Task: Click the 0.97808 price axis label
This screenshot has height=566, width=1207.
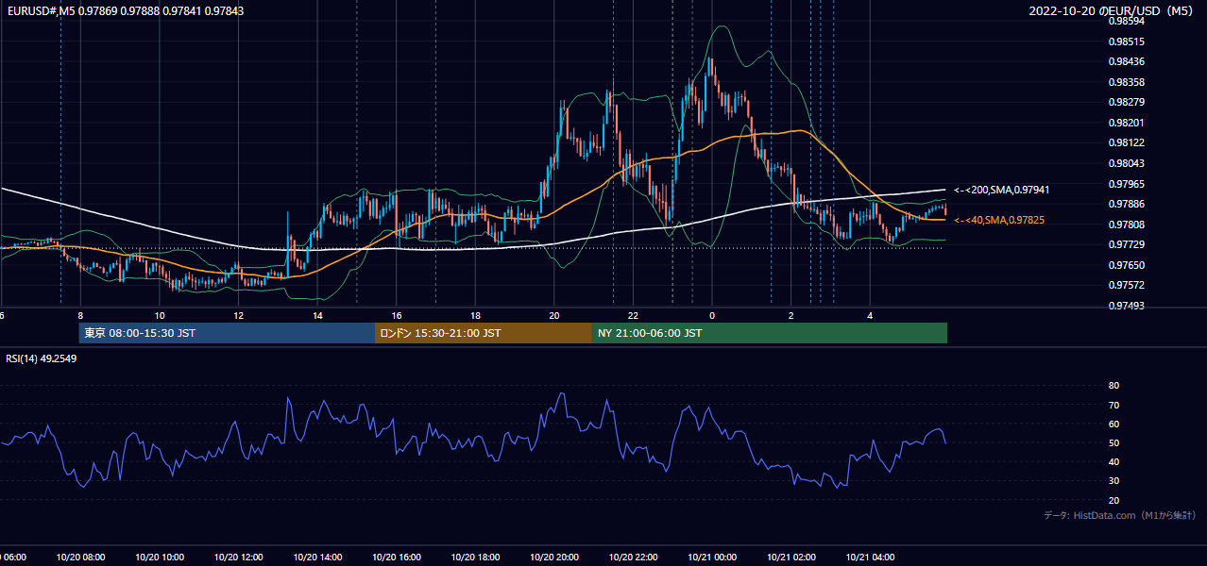Action: pyautogui.click(x=1126, y=225)
